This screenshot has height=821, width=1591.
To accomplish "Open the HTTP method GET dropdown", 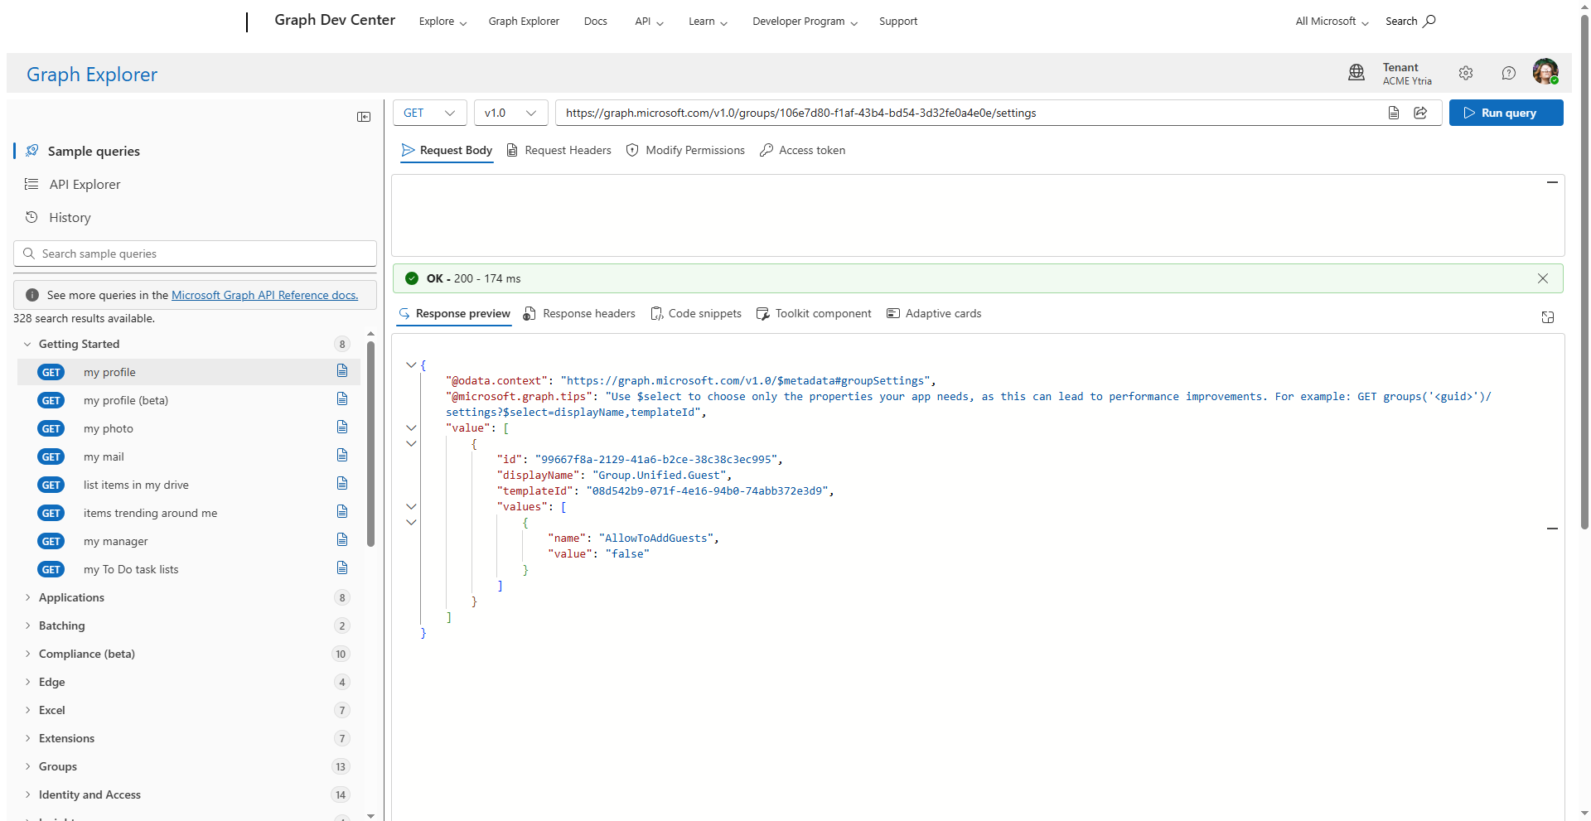I will 429,113.
